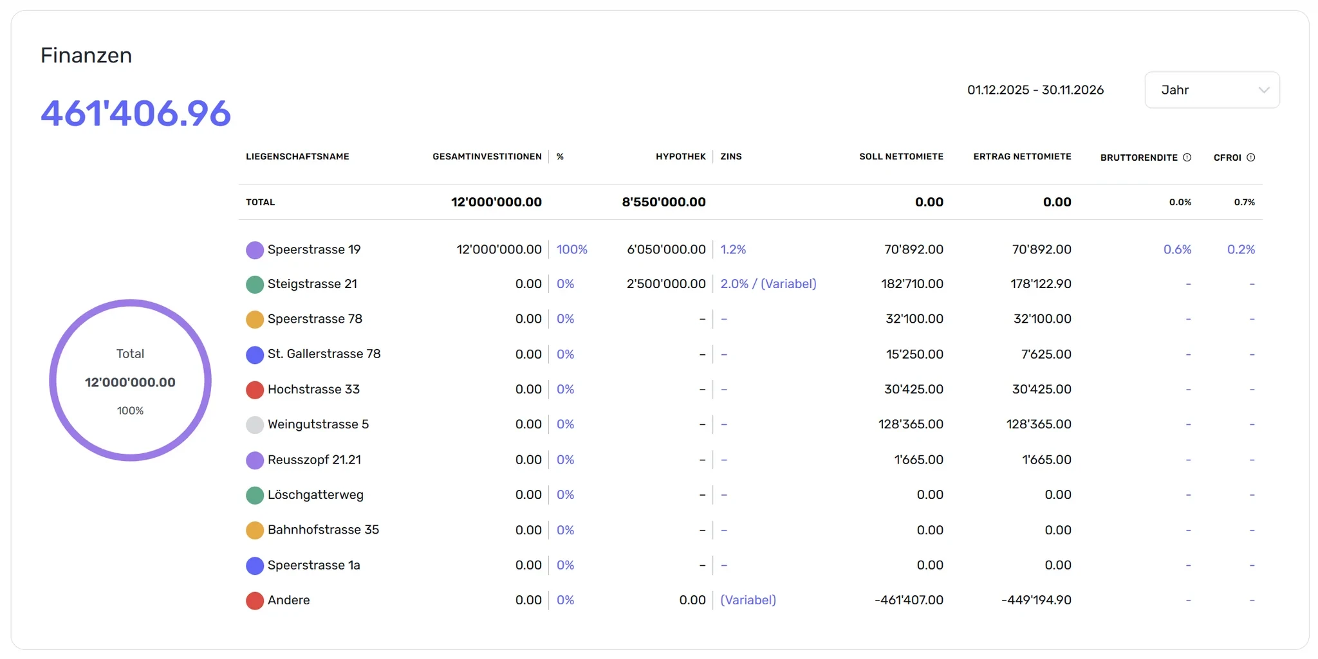Click the Ertrag Nettomiete column header

click(x=1022, y=157)
